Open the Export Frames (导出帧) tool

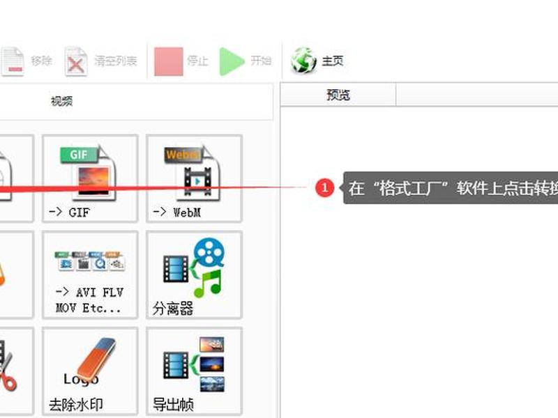point(195,371)
